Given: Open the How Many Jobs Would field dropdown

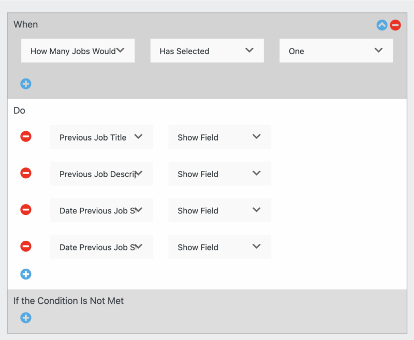Looking at the screenshot, I should tap(78, 50).
